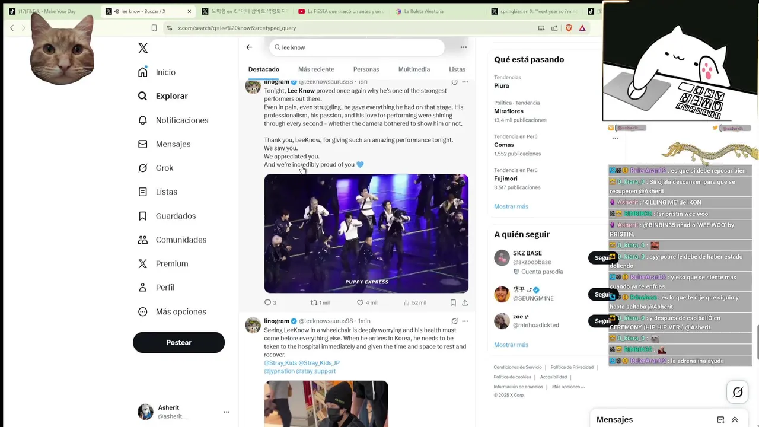Open Premium from the sidebar
Screen dimensions: 759x427
click(x=162, y=263)
